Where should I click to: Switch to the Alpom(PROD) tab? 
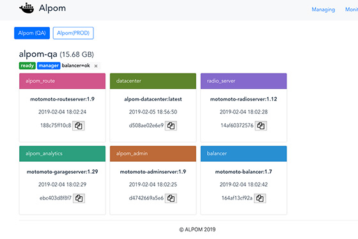pos(74,33)
